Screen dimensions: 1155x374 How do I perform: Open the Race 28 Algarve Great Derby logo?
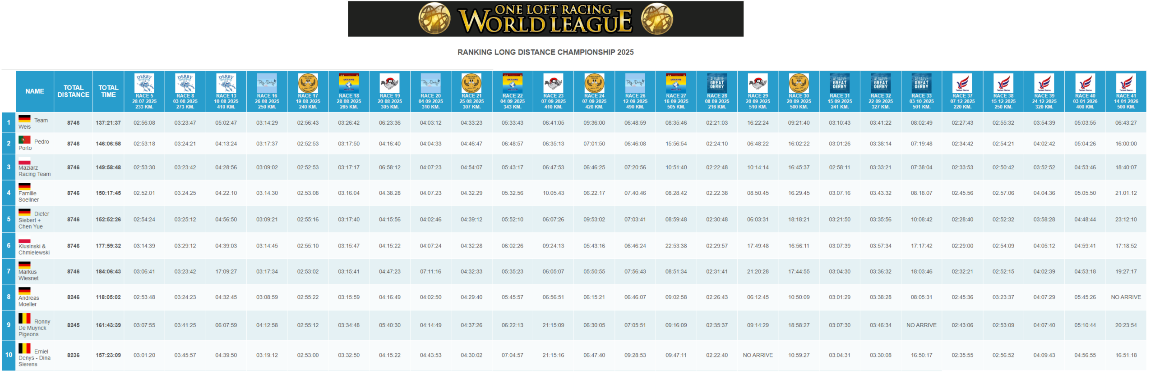point(716,83)
